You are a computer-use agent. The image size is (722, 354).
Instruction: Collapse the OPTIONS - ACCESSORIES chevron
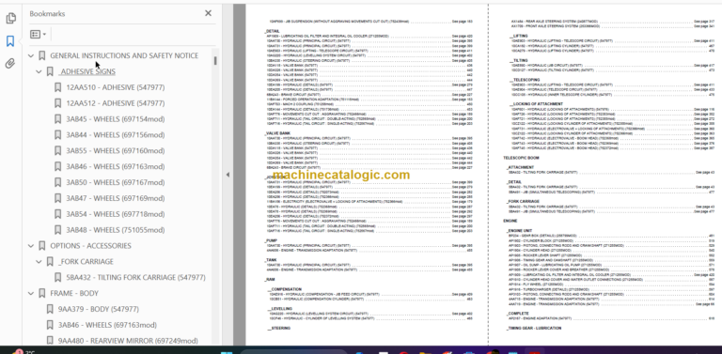pos(31,246)
